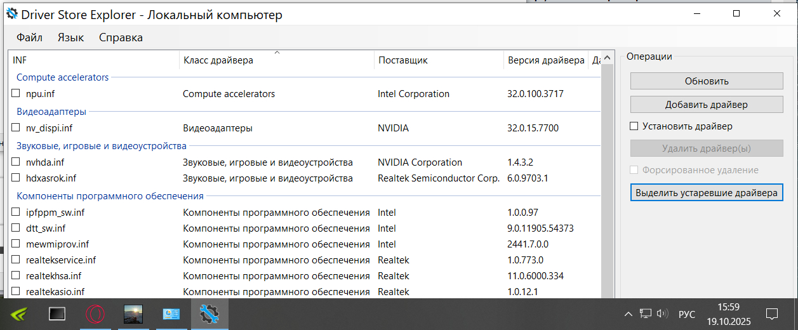Open the notification center icon
This screenshot has width=798, height=330.
coord(772,313)
